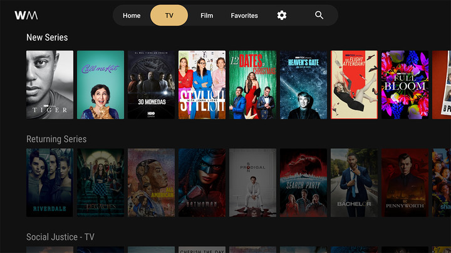Select the Pennyworth poster
This screenshot has width=451, height=253.
point(405,182)
